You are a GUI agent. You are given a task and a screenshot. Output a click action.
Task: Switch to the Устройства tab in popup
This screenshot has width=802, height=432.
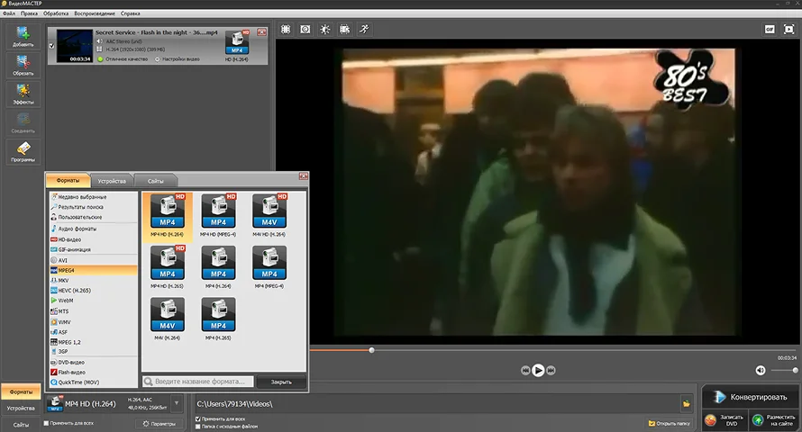tap(112, 181)
